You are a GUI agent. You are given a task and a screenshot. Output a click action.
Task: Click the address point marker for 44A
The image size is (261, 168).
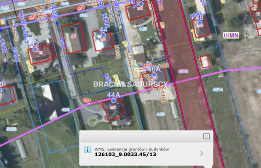(114, 100)
